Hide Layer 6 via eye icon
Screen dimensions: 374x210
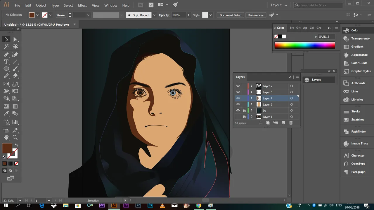[238, 104]
